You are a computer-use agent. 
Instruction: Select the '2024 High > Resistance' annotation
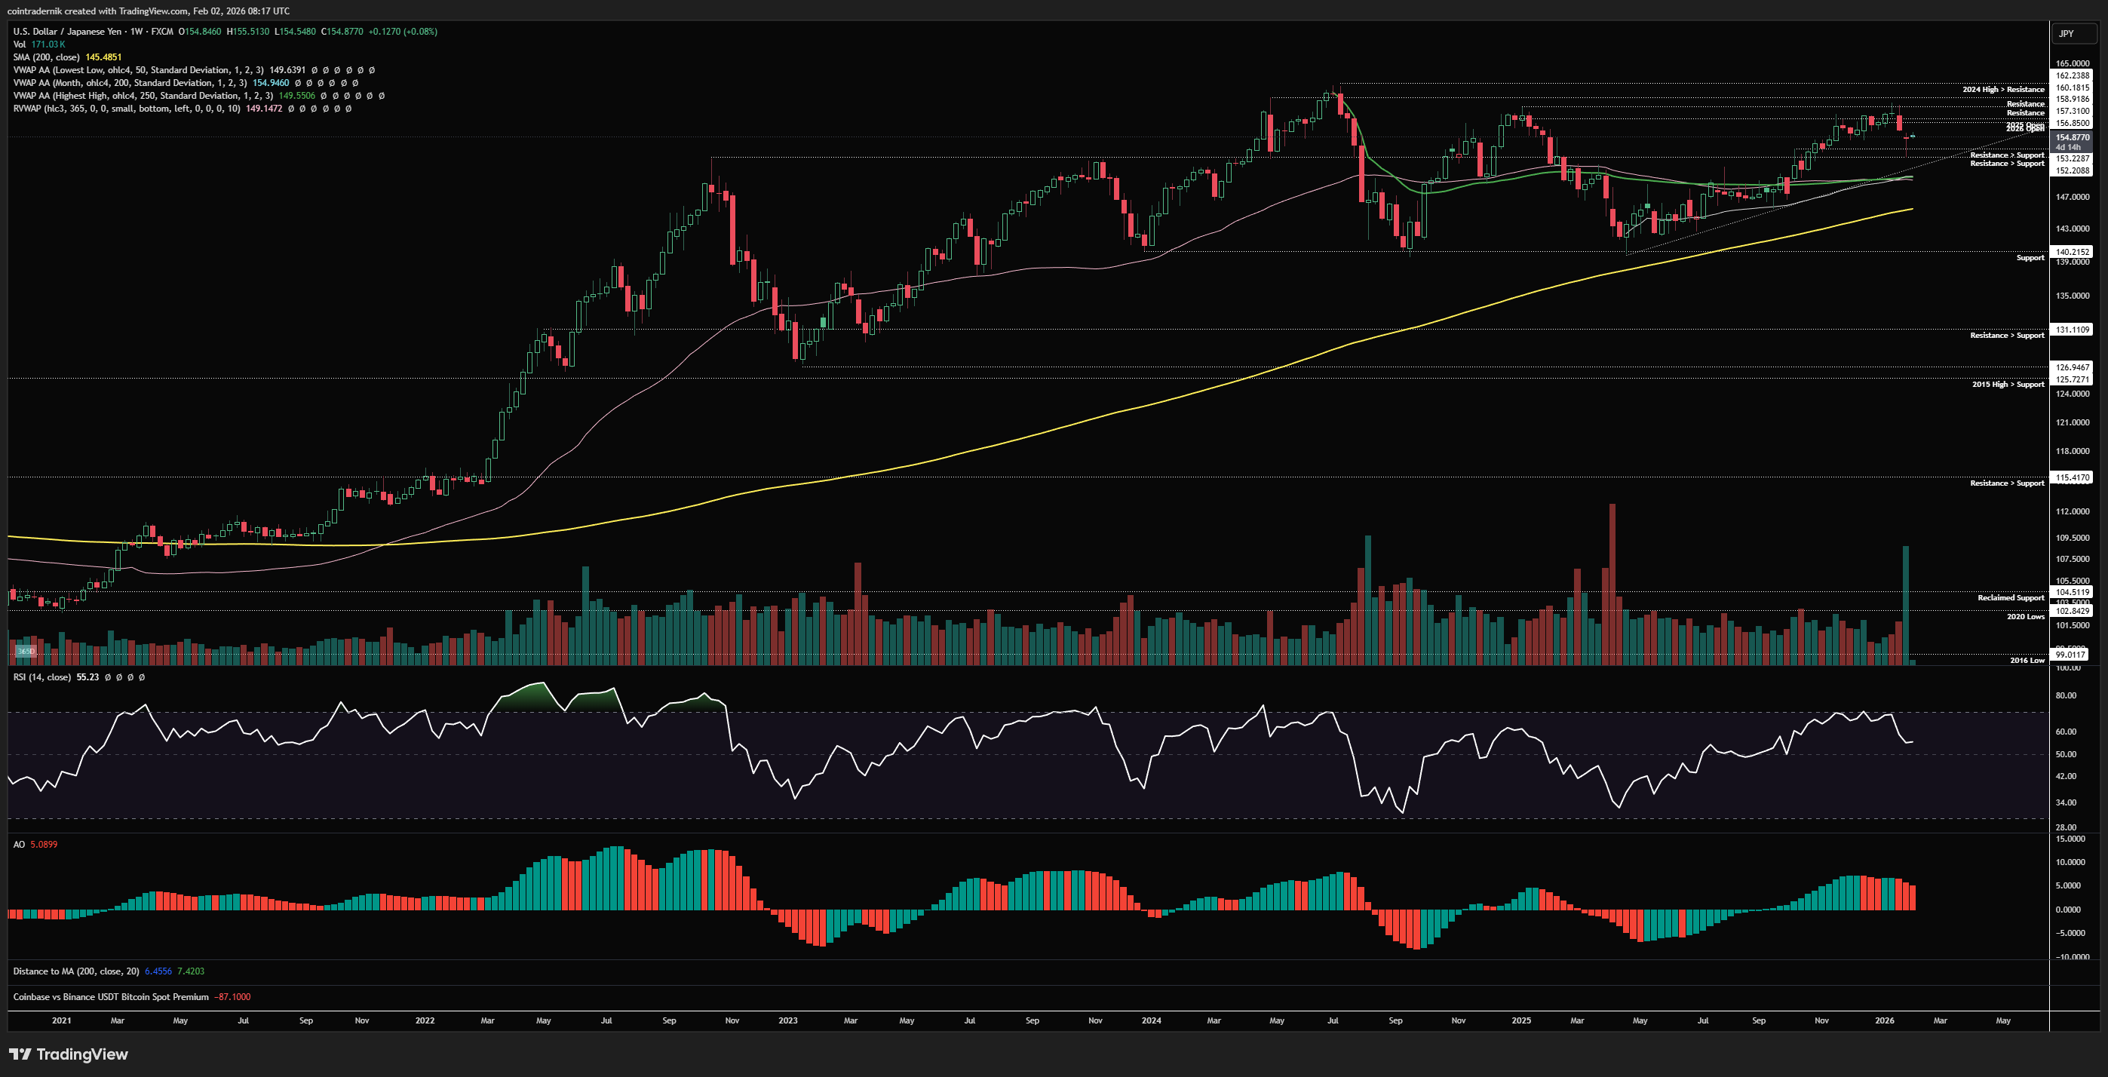[2003, 89]
